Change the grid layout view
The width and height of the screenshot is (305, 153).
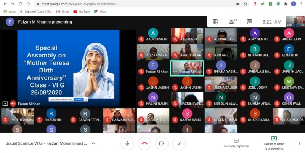tap(215, 22)
